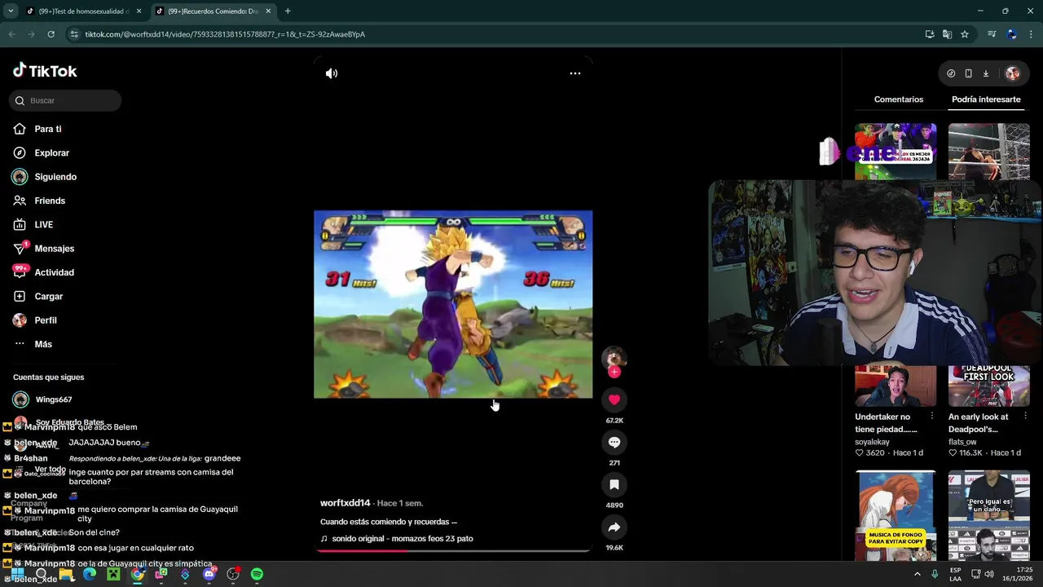The height and width of the screenshot is (587, 1043).
Task: Open wrestling cage recommended video thumbnail
Action: (989, 152)
